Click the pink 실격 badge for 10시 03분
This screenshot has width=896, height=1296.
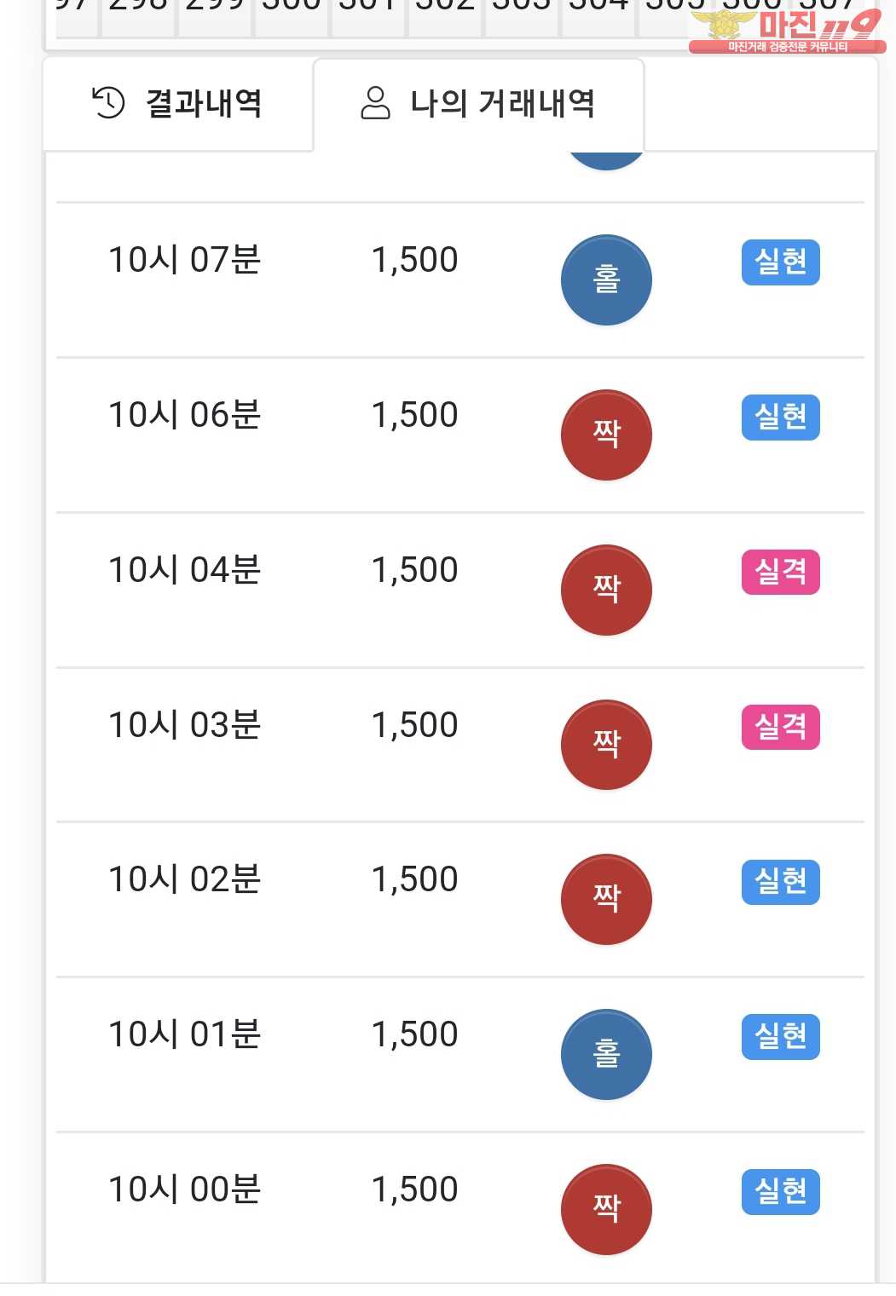tap(780, 727)
